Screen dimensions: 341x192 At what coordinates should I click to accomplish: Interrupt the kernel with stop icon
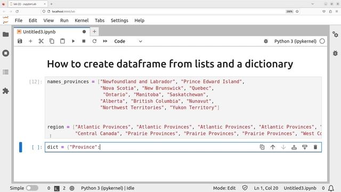coord(84,41)
